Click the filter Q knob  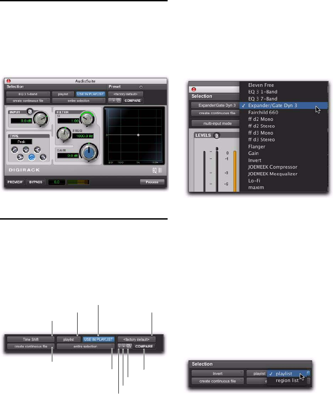(87, 118)
